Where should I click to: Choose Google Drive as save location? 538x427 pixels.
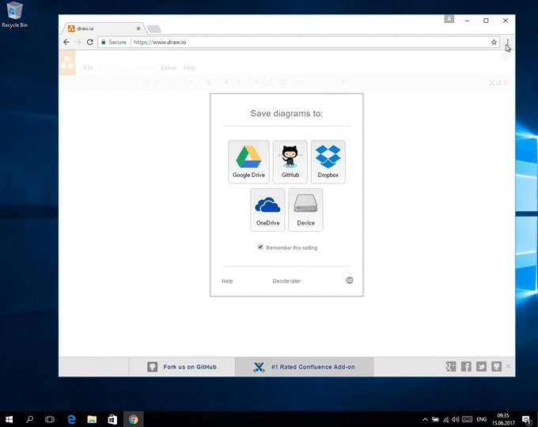click(248, 161)
